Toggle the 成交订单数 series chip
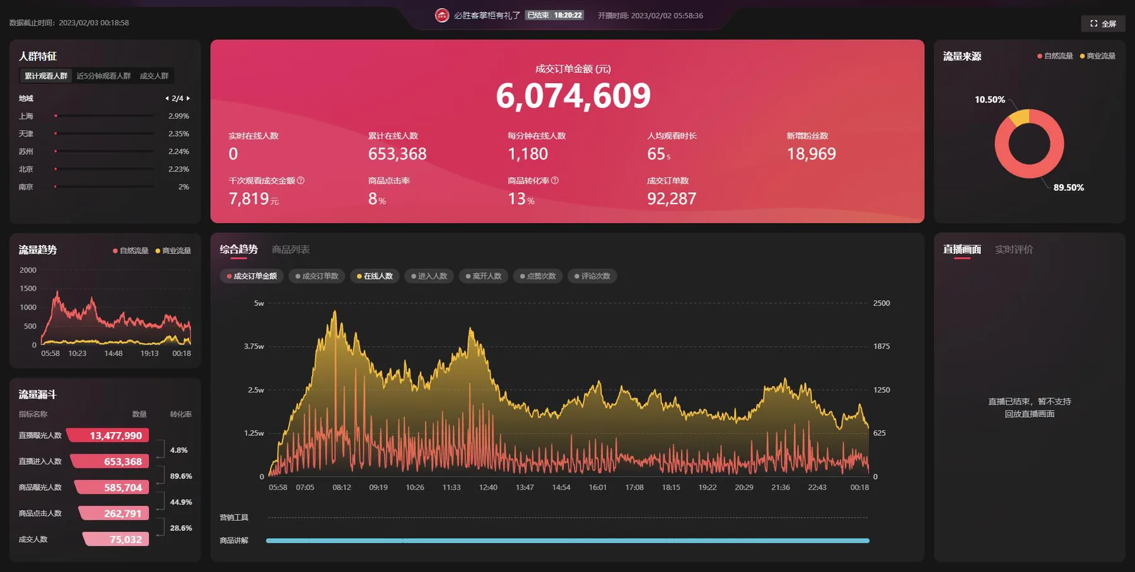 [317, 276]
